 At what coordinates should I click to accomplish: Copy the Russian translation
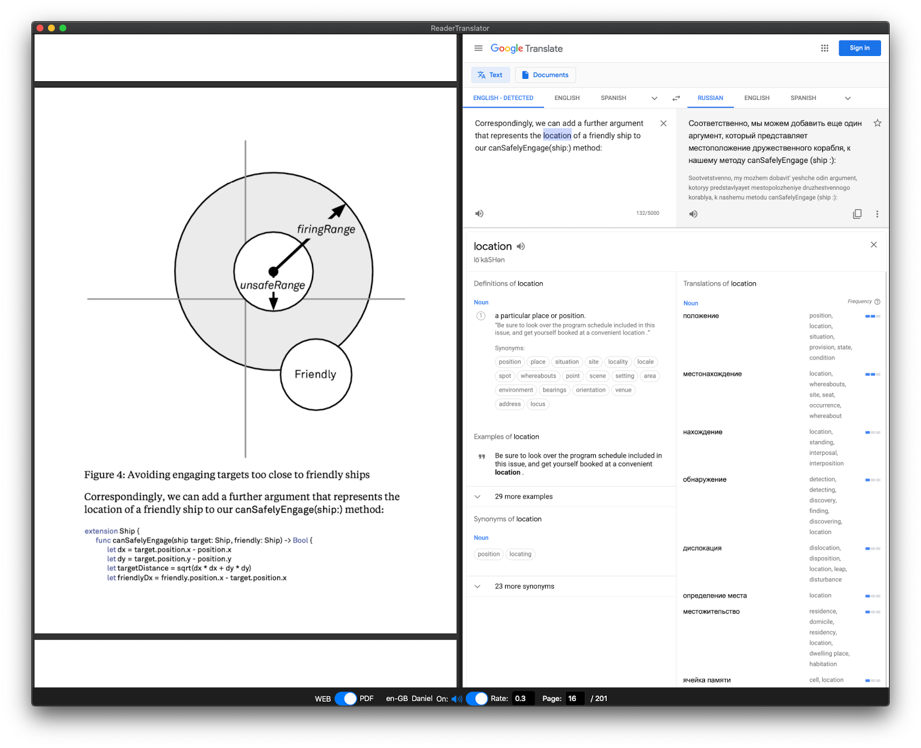click(857, 214)
